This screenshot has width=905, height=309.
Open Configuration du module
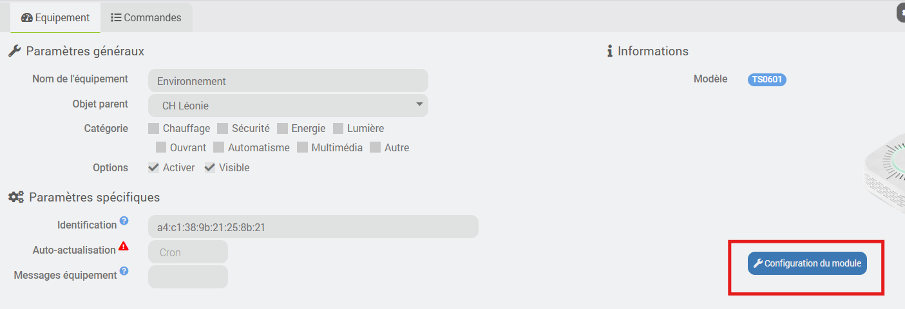pos(807,263)
